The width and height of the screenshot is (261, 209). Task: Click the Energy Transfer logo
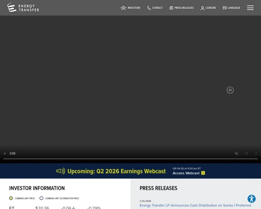point(23,7)
